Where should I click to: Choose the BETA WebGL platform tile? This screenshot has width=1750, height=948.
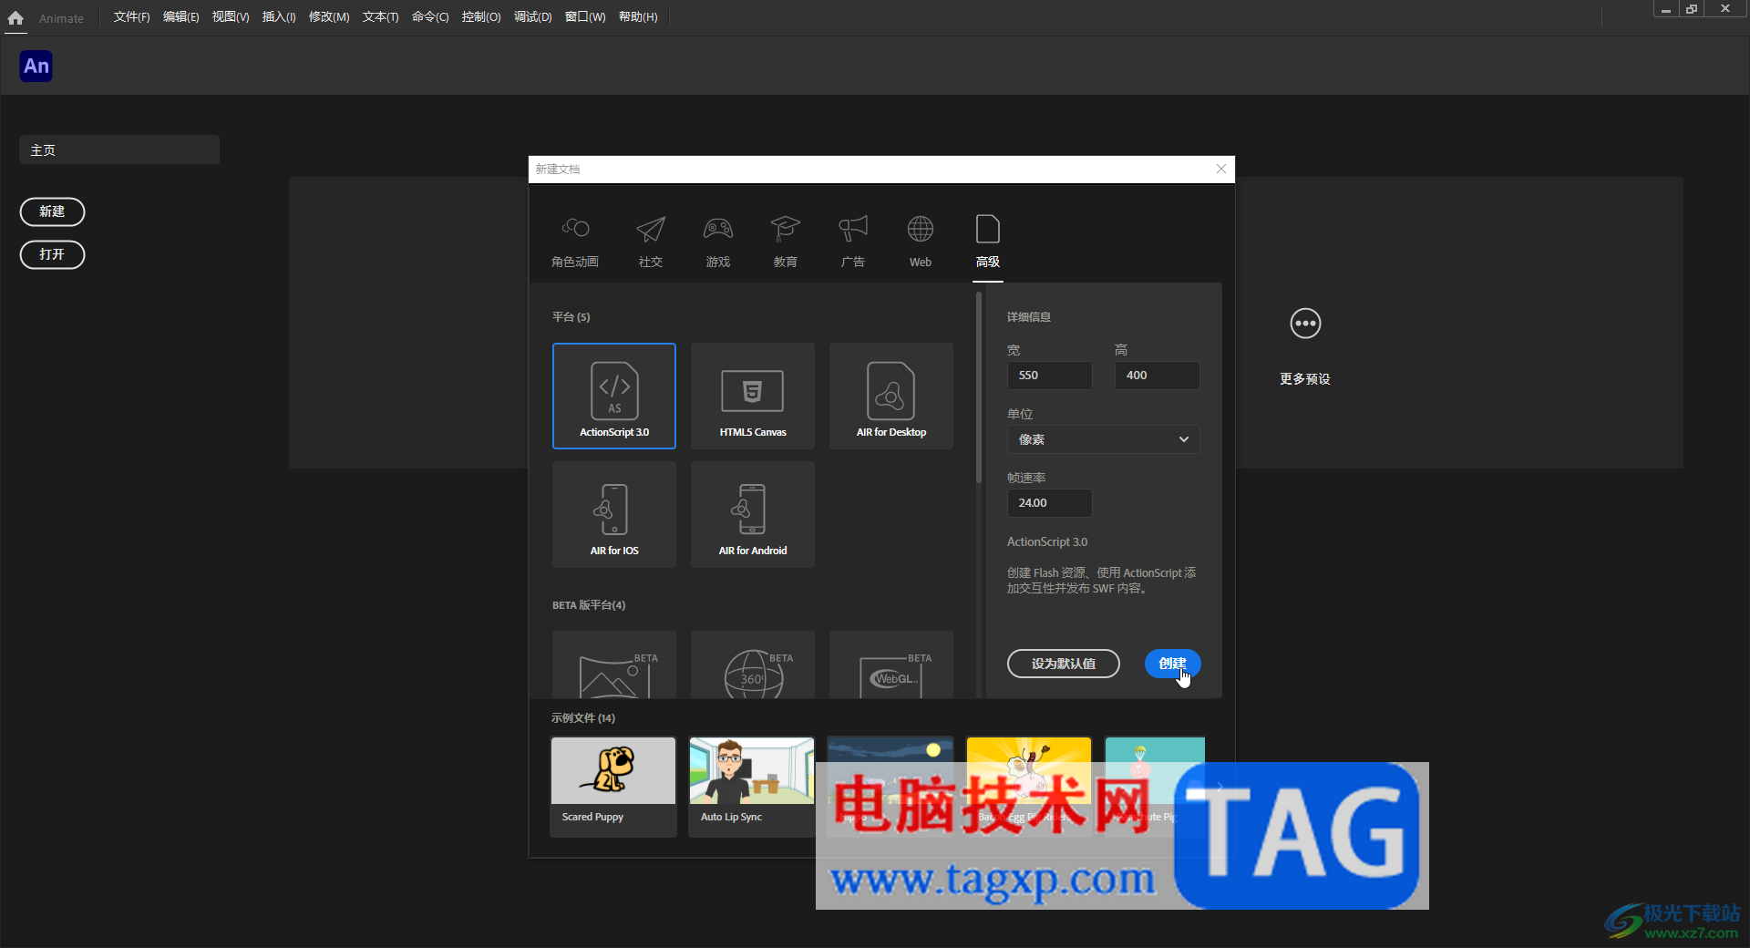891,665
